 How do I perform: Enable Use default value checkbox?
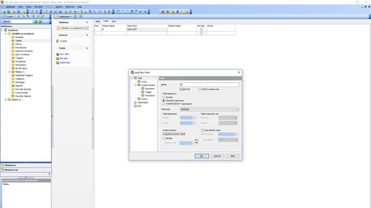202,130
